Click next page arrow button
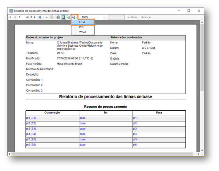 (x=35, y=17)
